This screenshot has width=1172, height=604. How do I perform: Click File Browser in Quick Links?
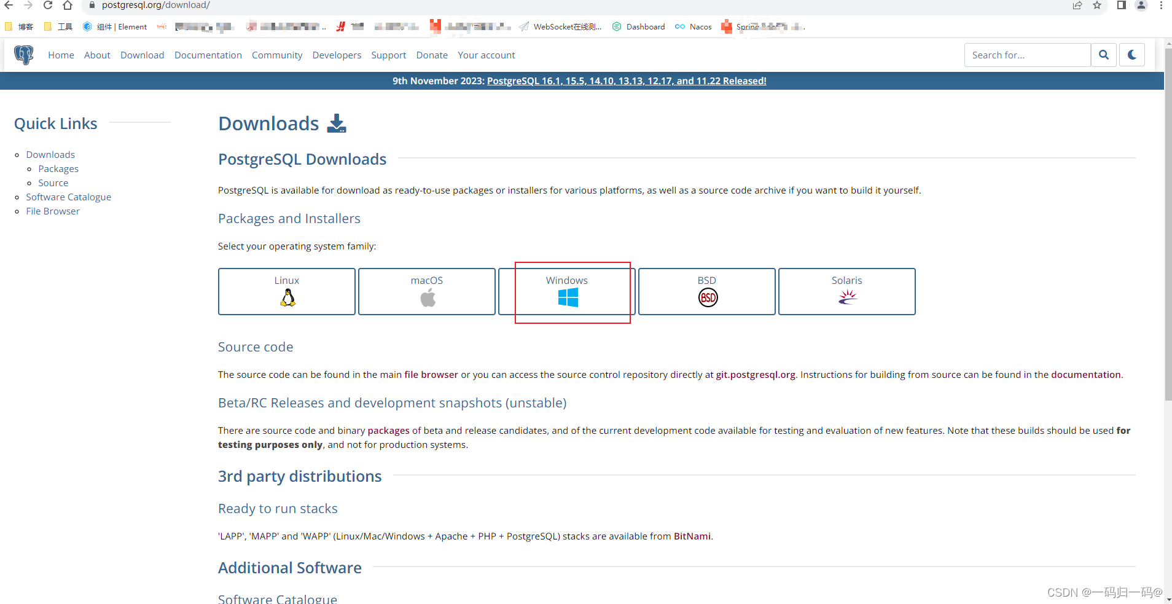[53, 211]
